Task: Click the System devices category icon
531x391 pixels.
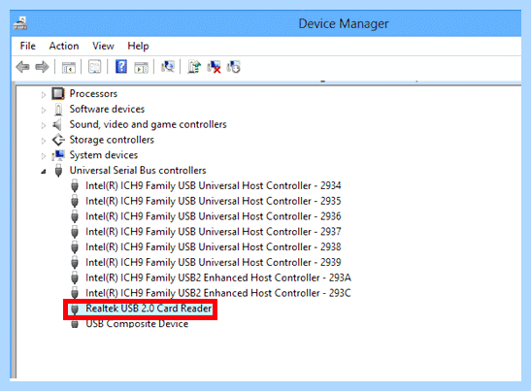Action: click(x=58, y=155)
